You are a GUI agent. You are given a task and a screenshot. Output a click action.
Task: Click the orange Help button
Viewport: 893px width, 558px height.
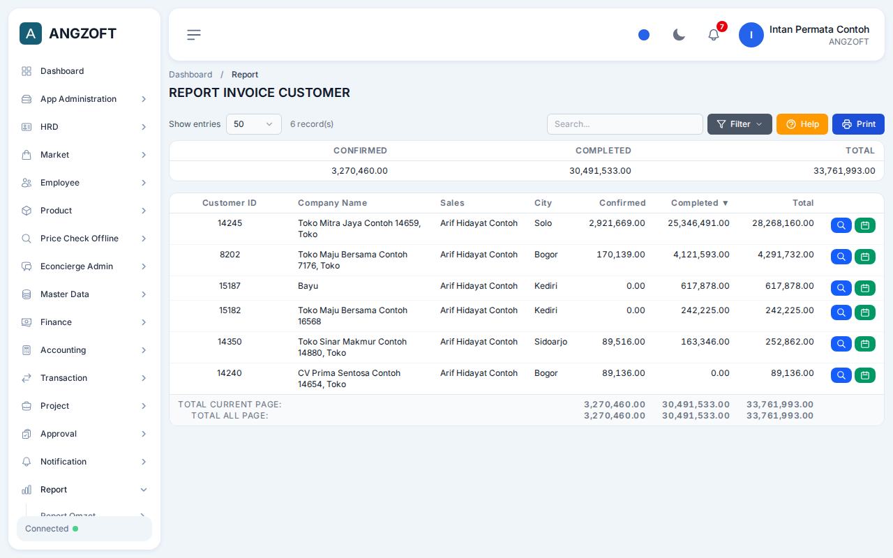point(802,124)
